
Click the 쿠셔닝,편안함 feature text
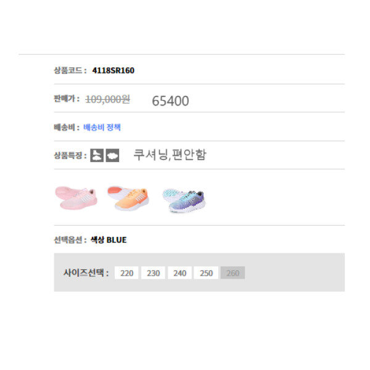tap(170, 155)
